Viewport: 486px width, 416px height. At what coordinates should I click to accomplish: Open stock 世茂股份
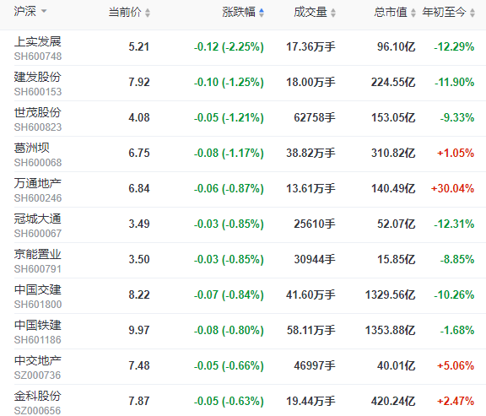coord(37,112)
